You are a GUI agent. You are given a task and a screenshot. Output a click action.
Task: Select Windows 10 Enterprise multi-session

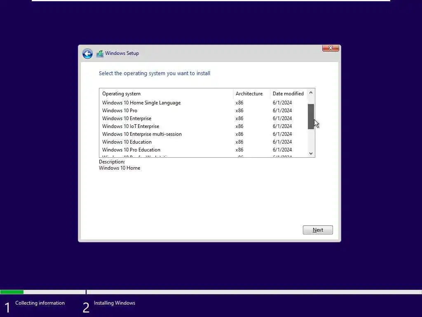coord(203,134)
